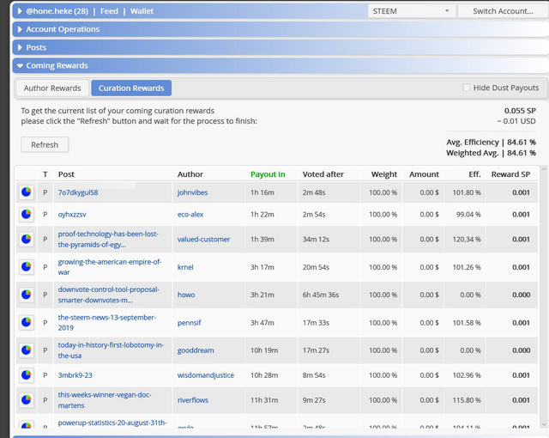The width and height of the screenshot is (549, 438).
Task: Click pie chart icon for 7o7dkygul58 row
Action: [26, 193]
